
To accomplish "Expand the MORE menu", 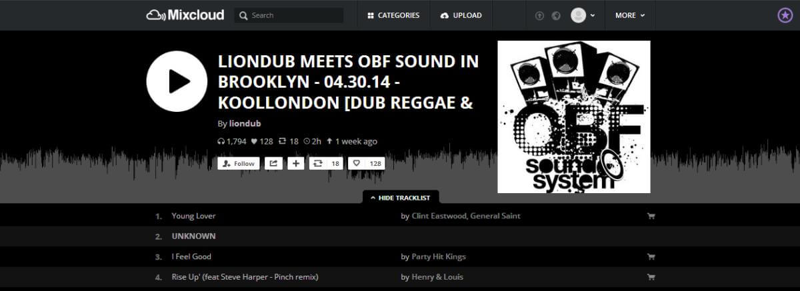I will pos(630,15).
